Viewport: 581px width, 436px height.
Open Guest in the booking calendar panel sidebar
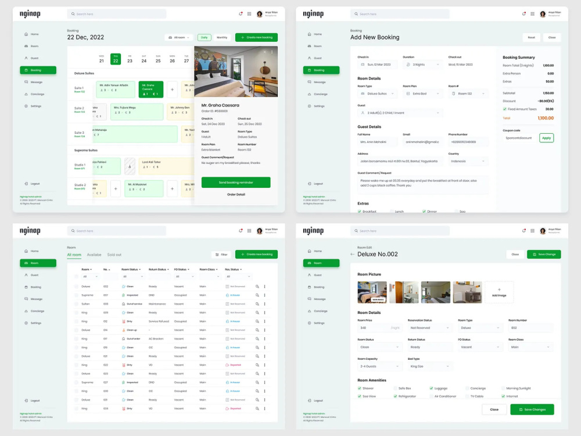[31, 58]
